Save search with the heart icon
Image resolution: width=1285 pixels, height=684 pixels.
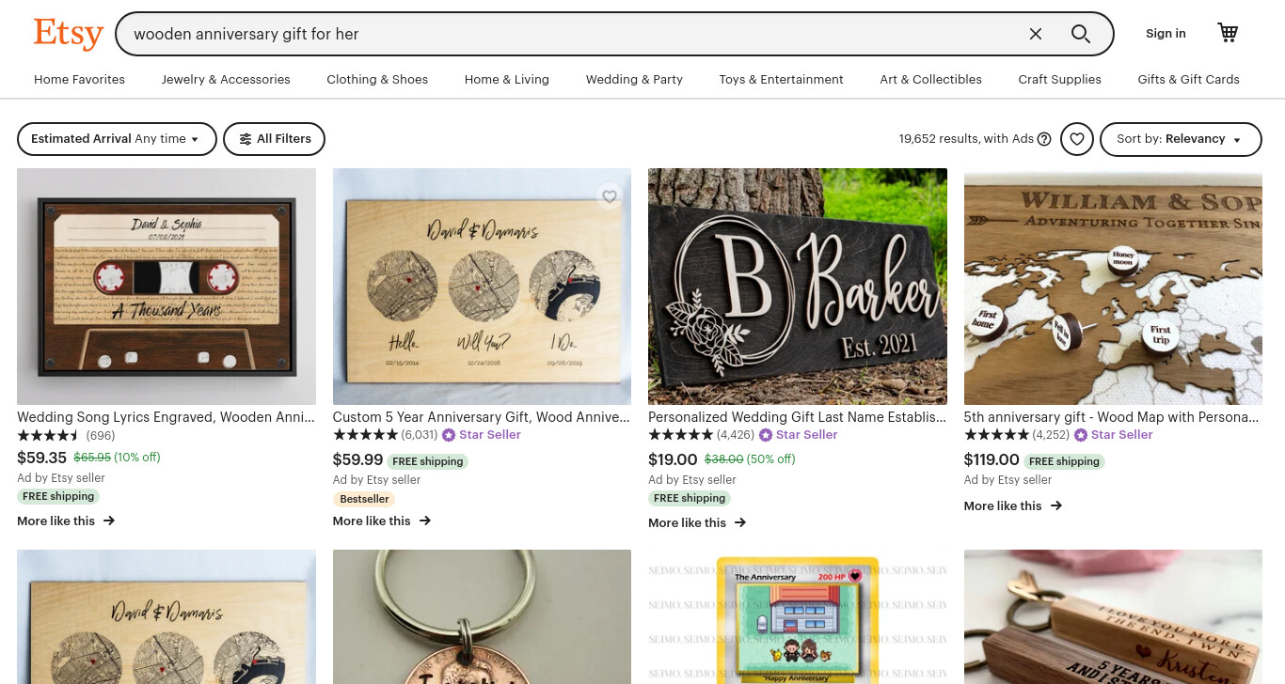click(1077, 139)
